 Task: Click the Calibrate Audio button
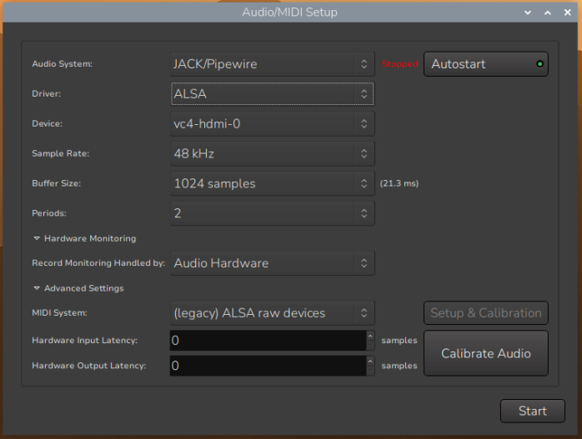click(485, 353)
